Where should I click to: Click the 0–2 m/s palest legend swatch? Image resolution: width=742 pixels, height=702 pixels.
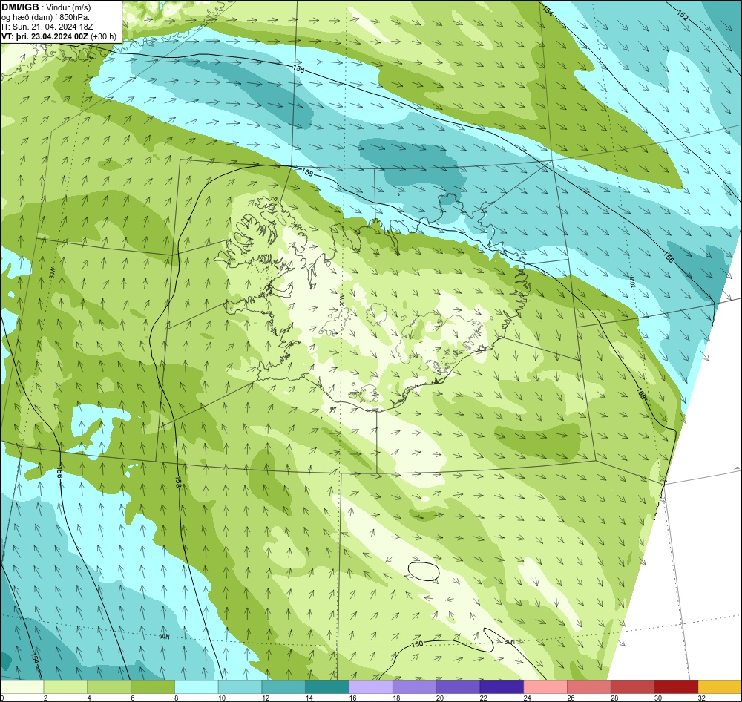[22, 687]
